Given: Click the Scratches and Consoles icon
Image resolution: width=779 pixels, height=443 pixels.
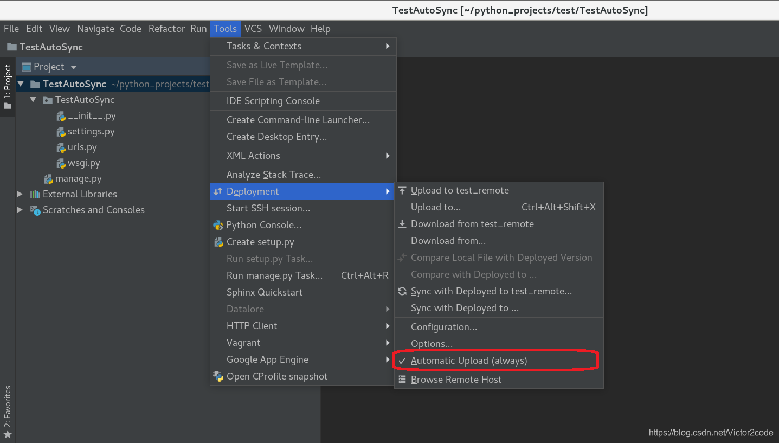Looking at the screenshot, I should click(x=35, y=210).
